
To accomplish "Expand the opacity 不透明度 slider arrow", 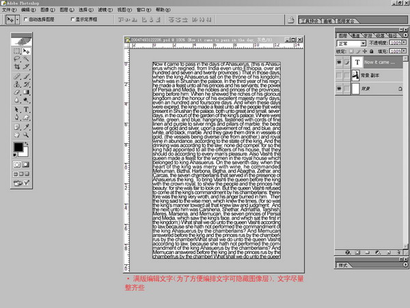I will (405, 43).
